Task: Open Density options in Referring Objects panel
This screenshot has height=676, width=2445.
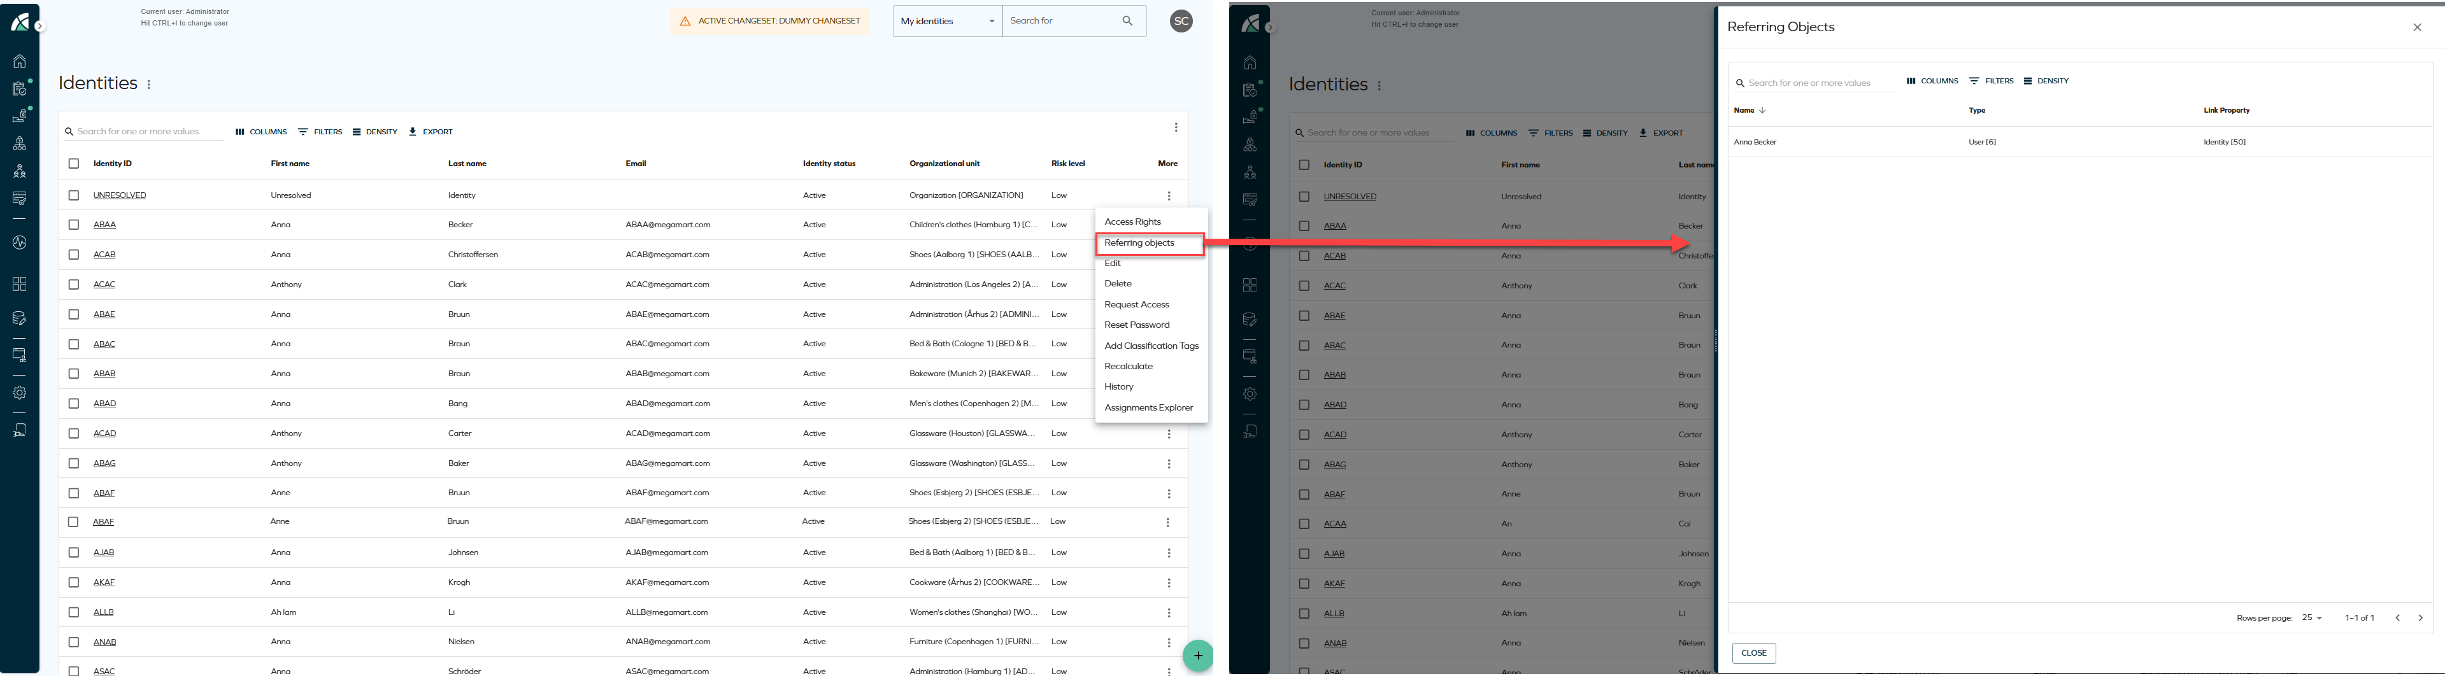Action: coord(2046,81)
